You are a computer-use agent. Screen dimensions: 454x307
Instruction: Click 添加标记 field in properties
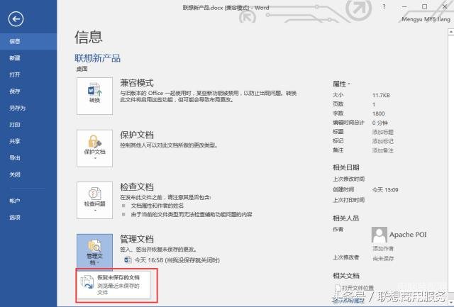[383, 141]
